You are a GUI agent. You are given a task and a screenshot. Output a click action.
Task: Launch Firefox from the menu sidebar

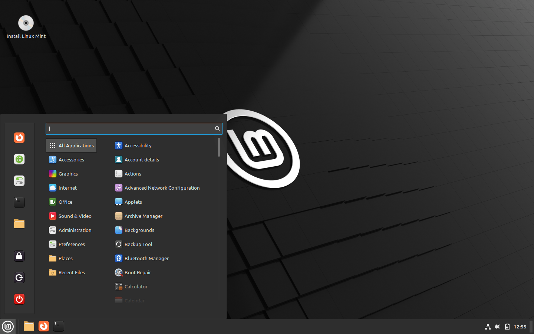[19, 138]
